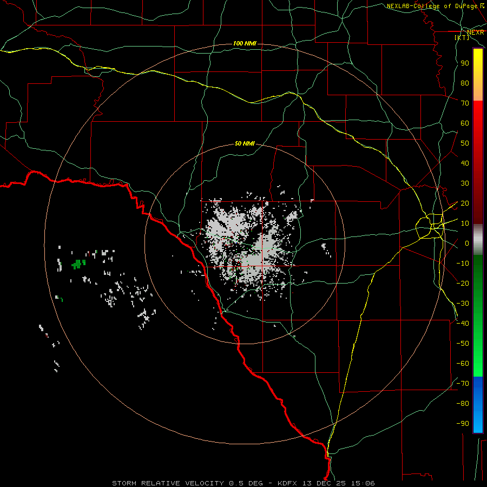Click the NEXLAB-College of DuPage credit text

[x=435, y=6]
